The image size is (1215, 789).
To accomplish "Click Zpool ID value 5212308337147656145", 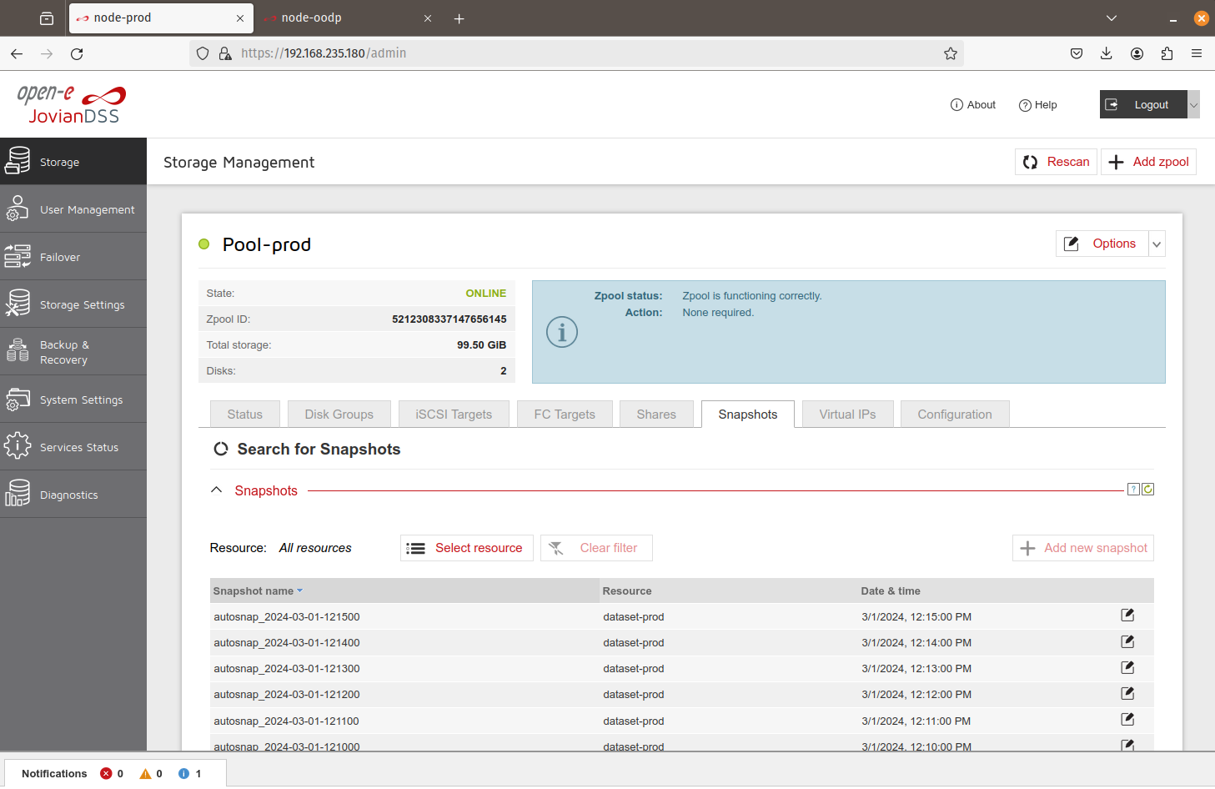I will pyautogui.click(x=449, y=319).
